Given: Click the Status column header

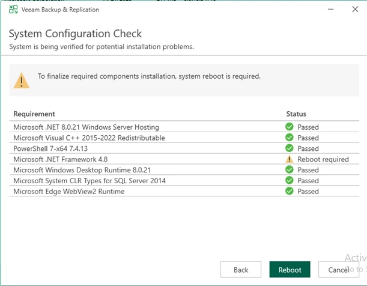Looking at the screenshot, I should pyautogui.click(x=296, y=114).
